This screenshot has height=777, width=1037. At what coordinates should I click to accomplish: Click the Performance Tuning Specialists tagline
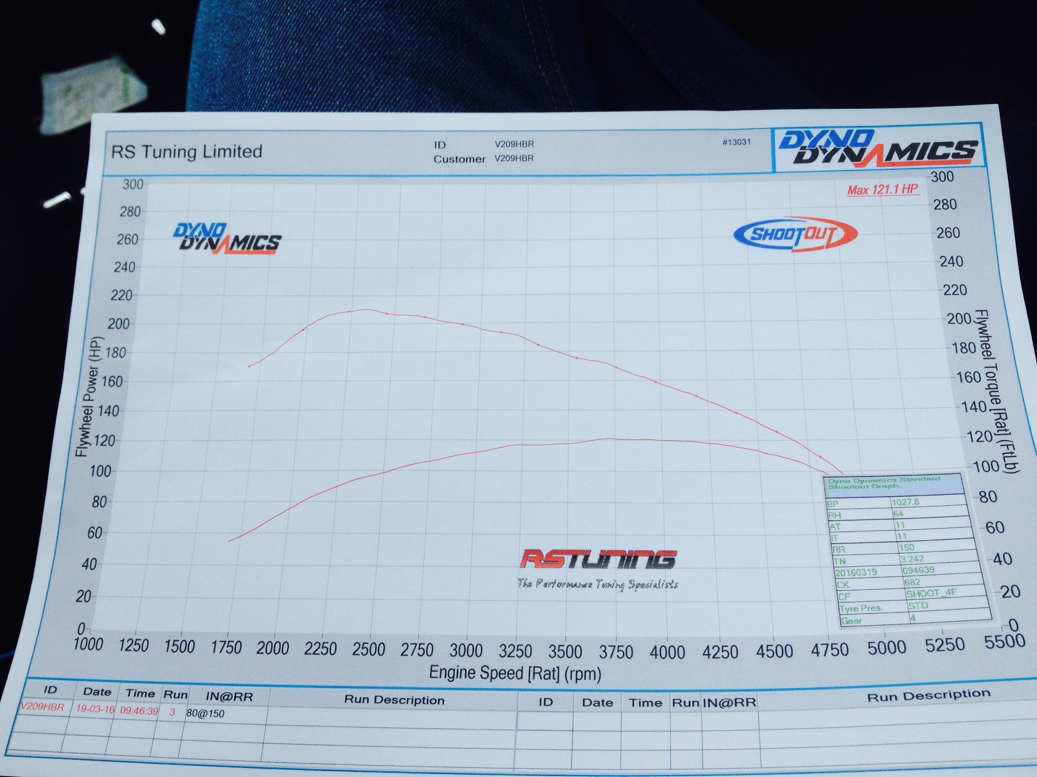[x=597, y=584]
